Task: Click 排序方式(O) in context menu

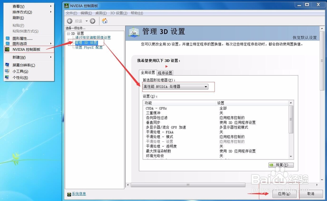Action: click(x=29, y=12)
